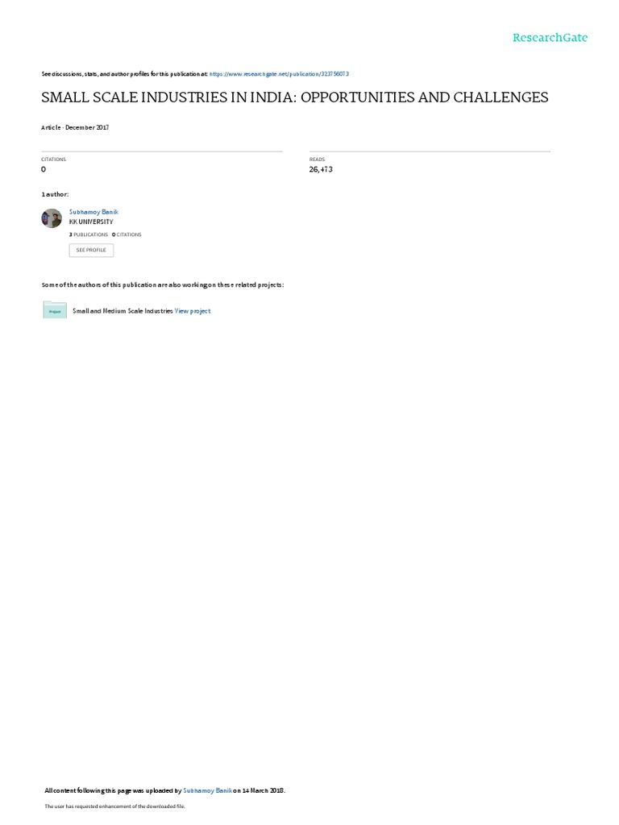619x825 pixels.
Task: Click the ResearchGate logo
Action: [550, 37]
